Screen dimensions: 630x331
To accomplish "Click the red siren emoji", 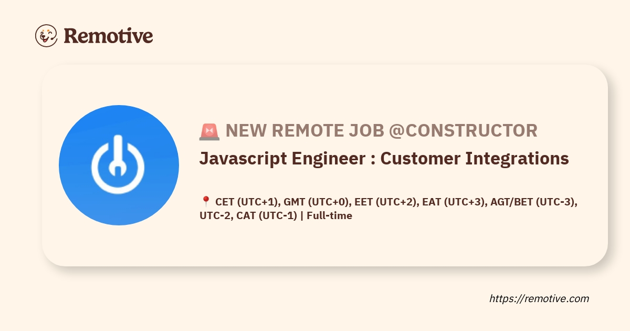I will (209, 131).
